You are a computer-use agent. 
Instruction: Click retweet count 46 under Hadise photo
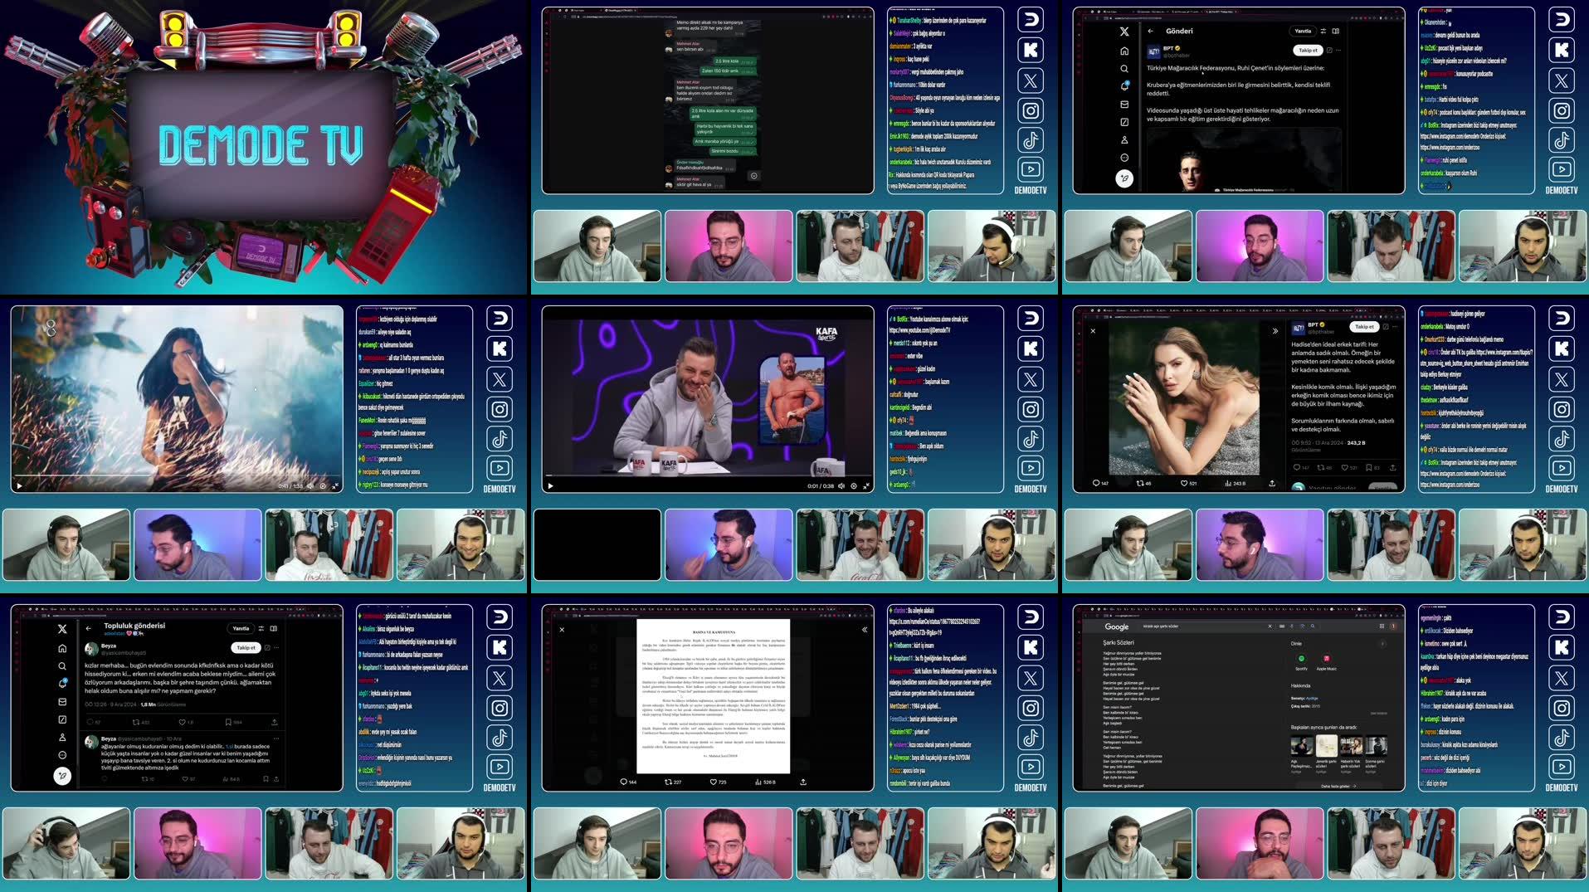pos(1143,483)
